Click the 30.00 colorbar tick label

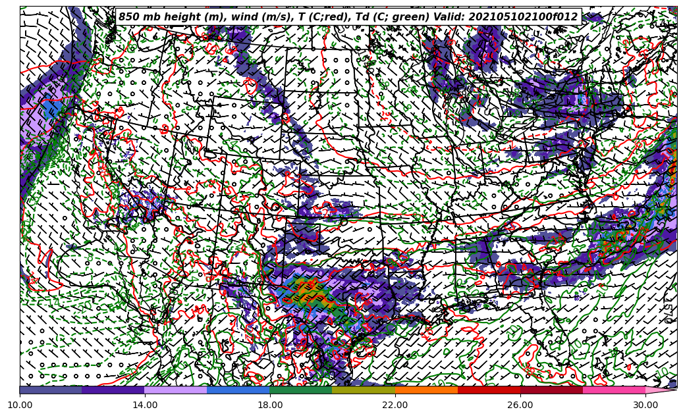click(645, 405)
